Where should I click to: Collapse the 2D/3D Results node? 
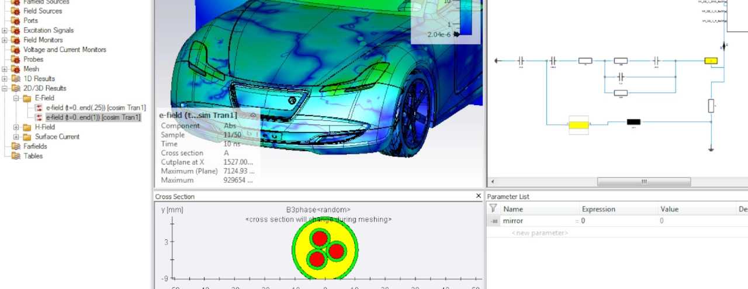[5, 88]
